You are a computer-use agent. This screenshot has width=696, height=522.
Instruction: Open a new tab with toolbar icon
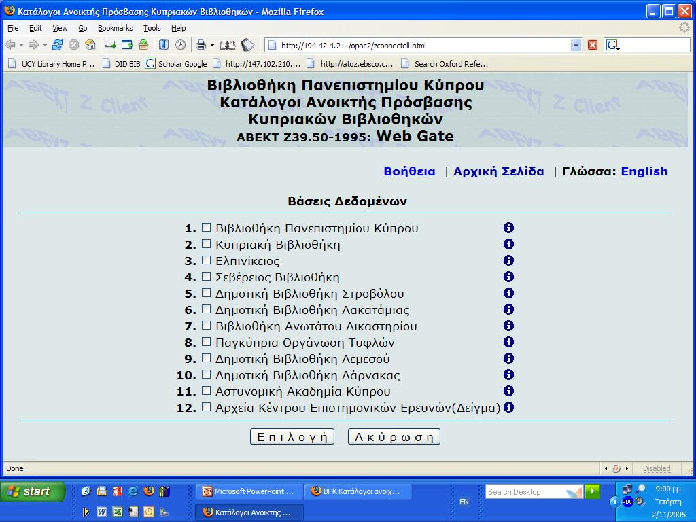pos(111,45)
